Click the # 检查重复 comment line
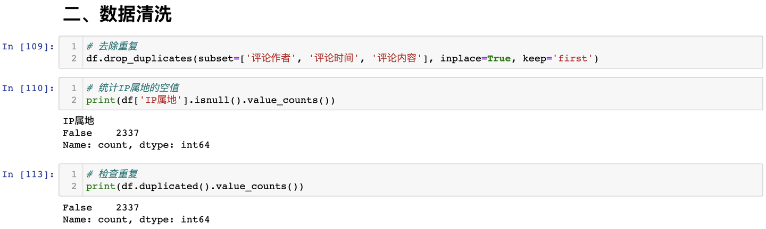 click(112, 173)
